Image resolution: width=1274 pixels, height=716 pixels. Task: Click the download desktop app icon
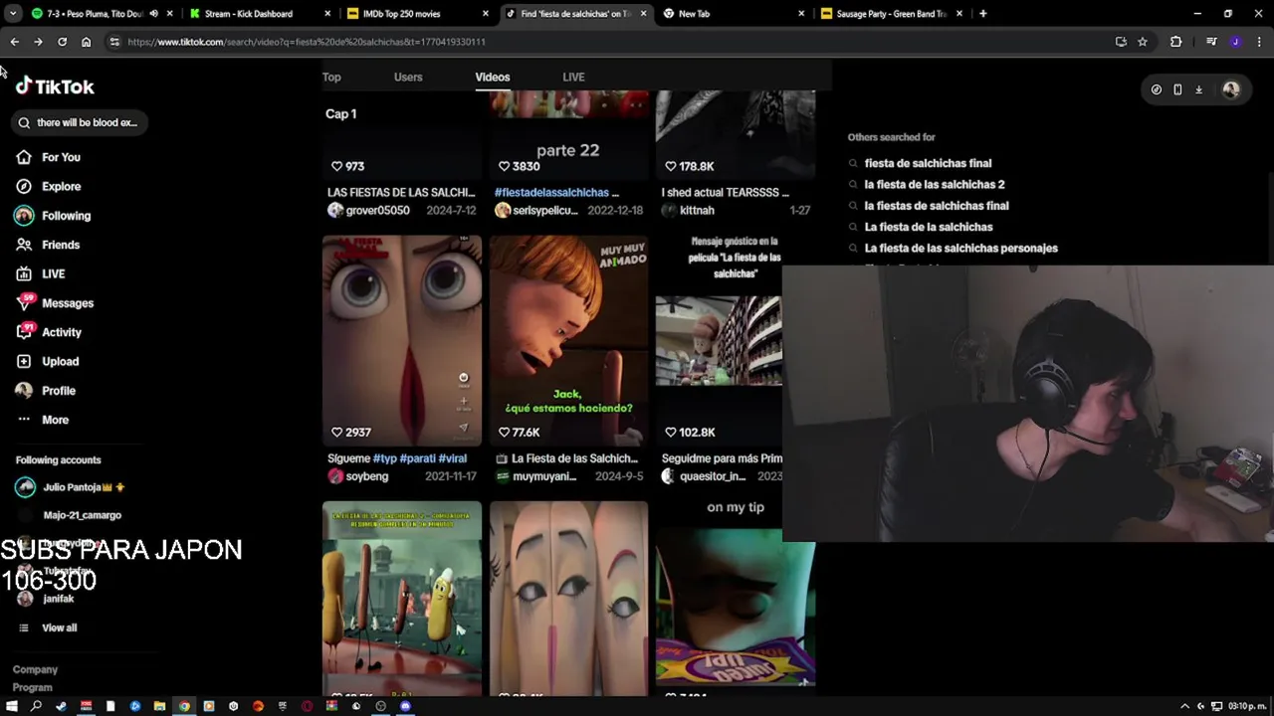click(x=1198, y=89)
